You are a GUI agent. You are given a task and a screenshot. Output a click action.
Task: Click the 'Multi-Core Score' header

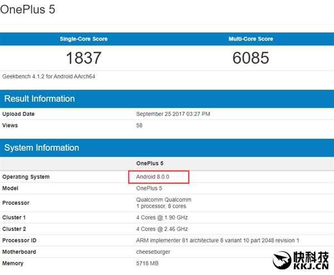(250, 39)
